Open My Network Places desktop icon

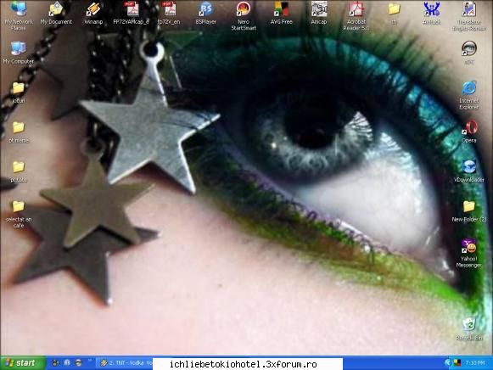pyautogui.click(x=19, y=16)
